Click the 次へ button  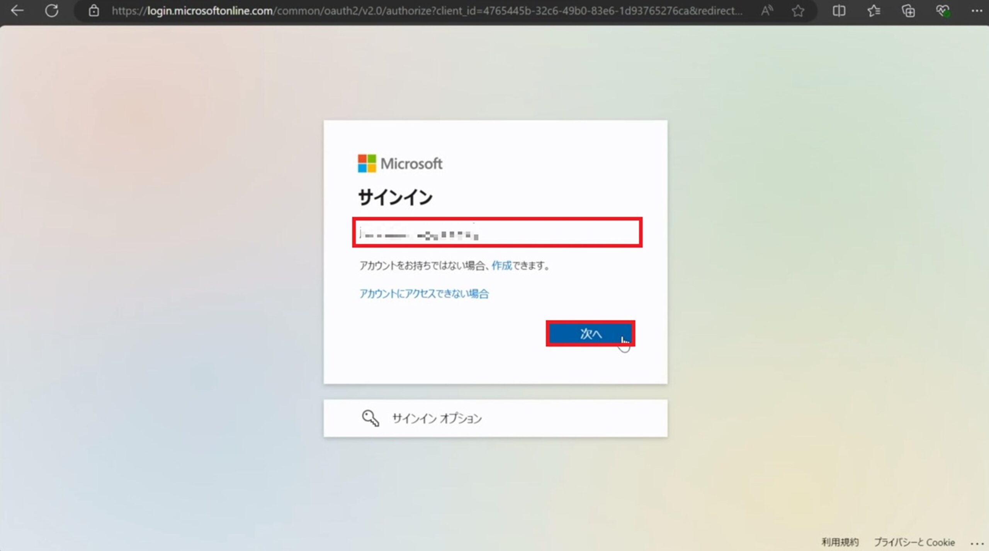[x=590, y=333]
